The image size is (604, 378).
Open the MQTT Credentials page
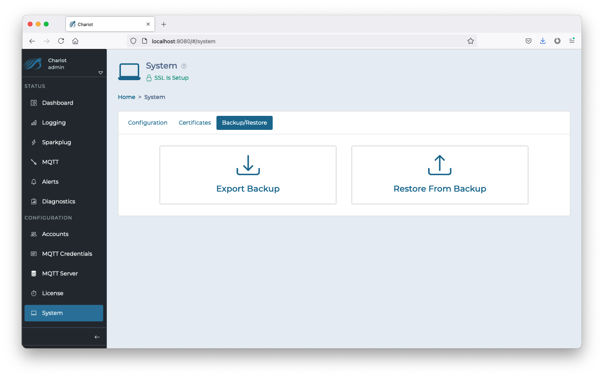64,254
